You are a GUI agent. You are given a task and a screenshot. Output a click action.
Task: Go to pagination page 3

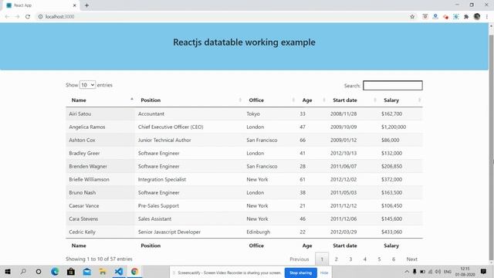coord(350,259)
